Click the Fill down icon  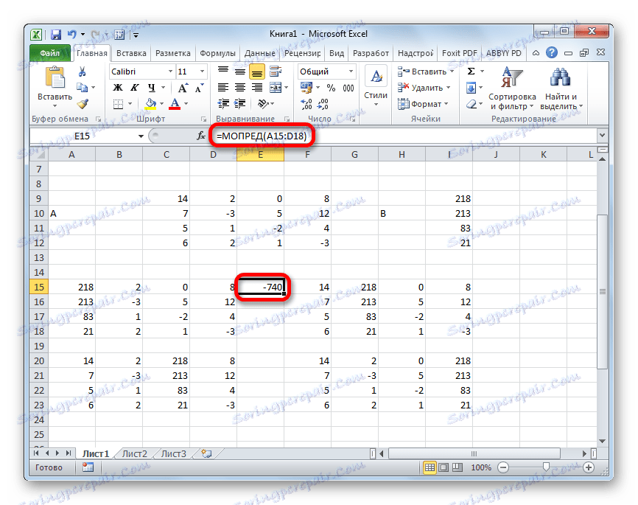click(x=472, y=88)
